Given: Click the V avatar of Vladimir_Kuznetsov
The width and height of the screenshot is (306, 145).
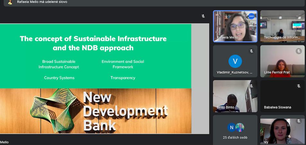Looking at the screenshot, I should coord(235,61).
